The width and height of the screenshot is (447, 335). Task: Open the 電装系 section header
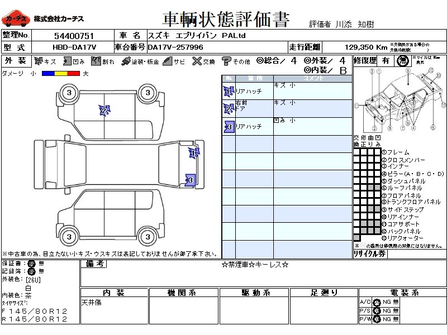pyautogui.click(x=402, y=293)
